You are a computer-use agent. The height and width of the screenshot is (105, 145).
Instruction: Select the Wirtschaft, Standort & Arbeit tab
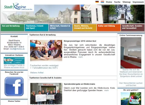[x=61, y=28]
